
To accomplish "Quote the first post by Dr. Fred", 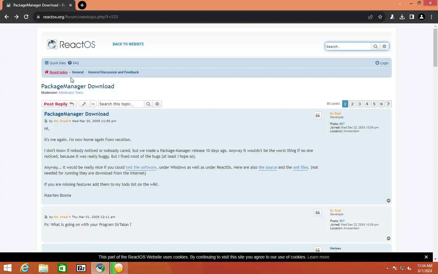I will pyautogui.click(x=318, y=115).
